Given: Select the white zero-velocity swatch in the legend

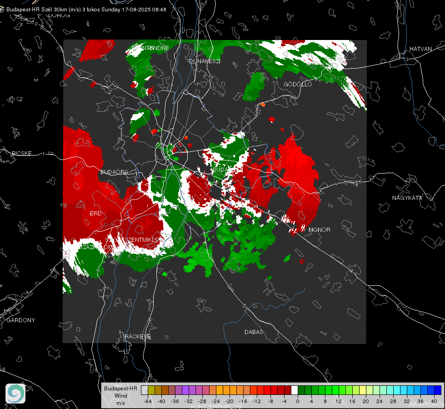Looking at the screenshot, I should click(295, 390).
